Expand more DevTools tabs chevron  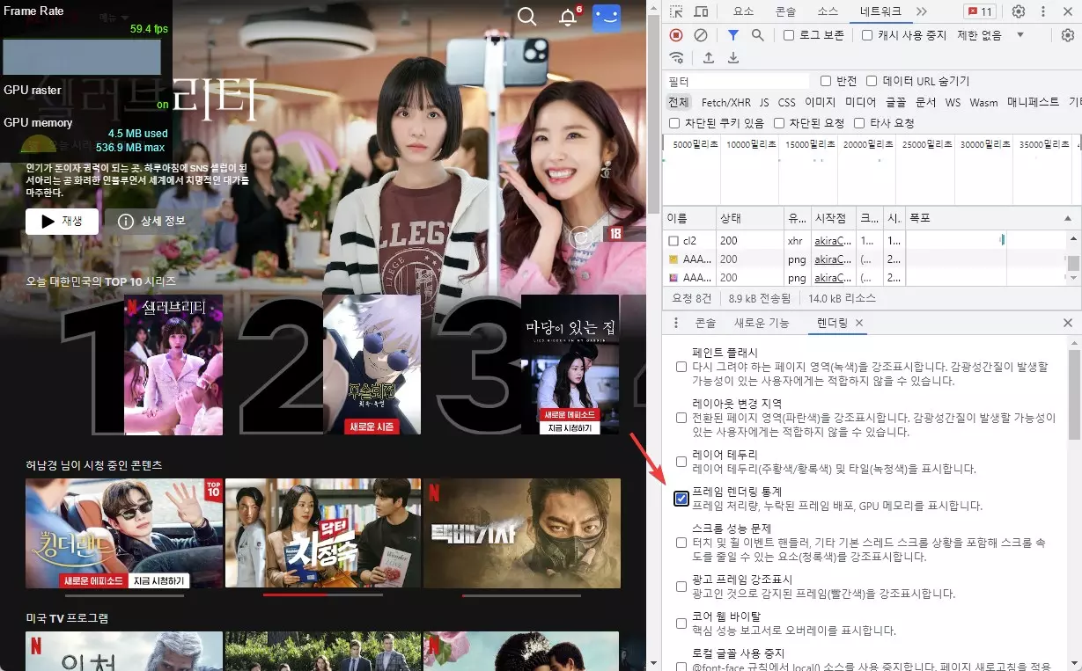(922, 11)
